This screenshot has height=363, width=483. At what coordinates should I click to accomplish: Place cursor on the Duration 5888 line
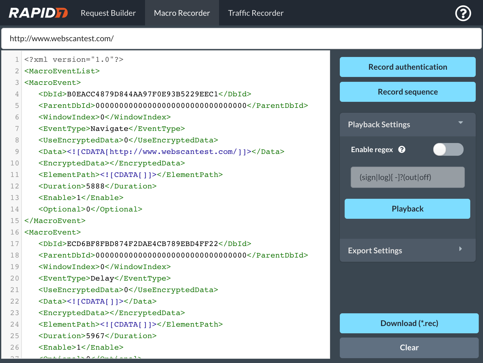97,186
